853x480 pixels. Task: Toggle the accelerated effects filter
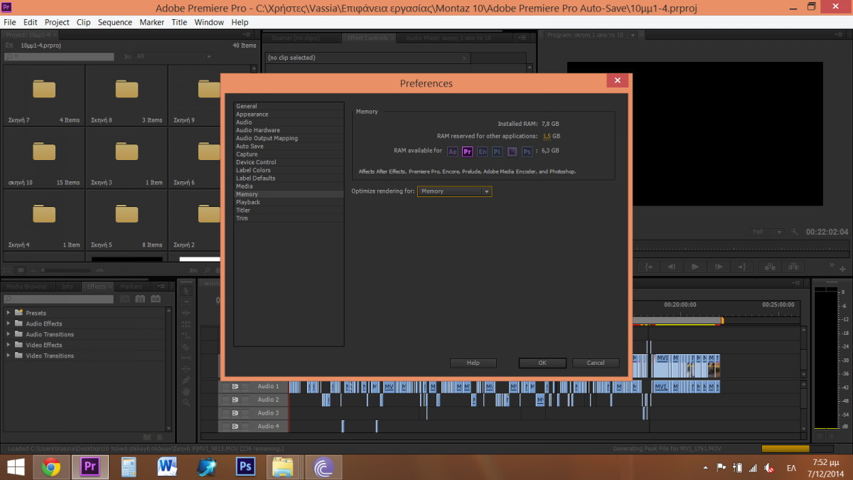pos(125,299)
